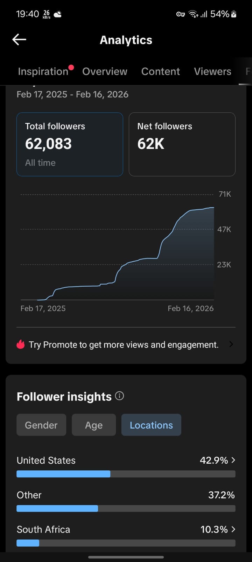252x562 pixels.
Task: Switch to the Overview tab
Action: 105,71
